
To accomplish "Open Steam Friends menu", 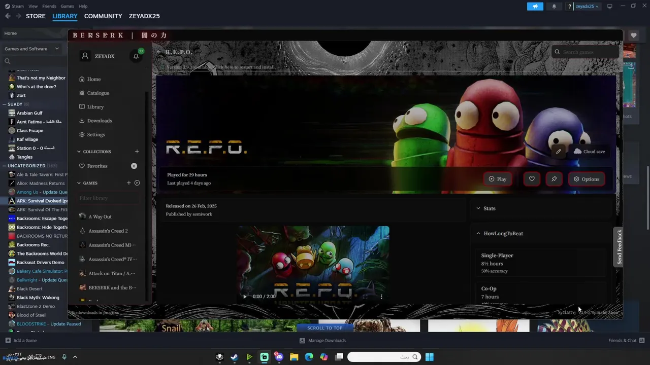I will point(49,6).
